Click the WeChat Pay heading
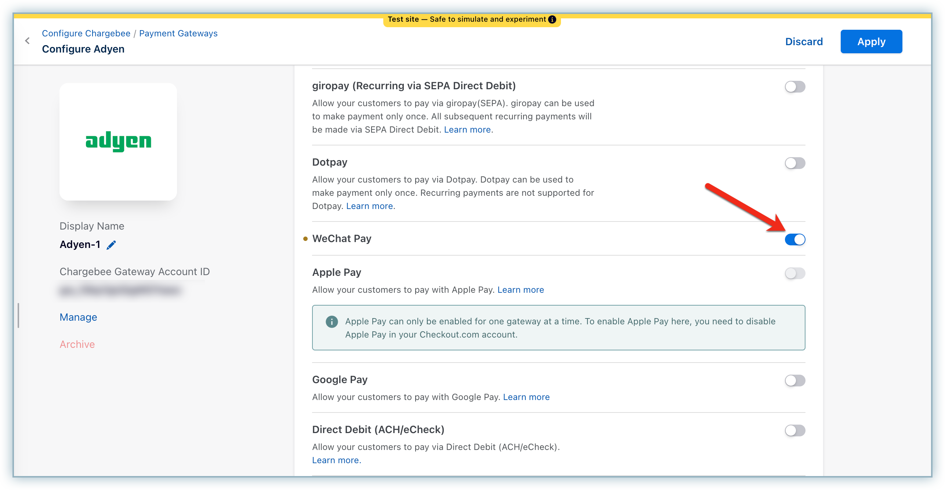 pyautogui.click(x=342, y=239)
